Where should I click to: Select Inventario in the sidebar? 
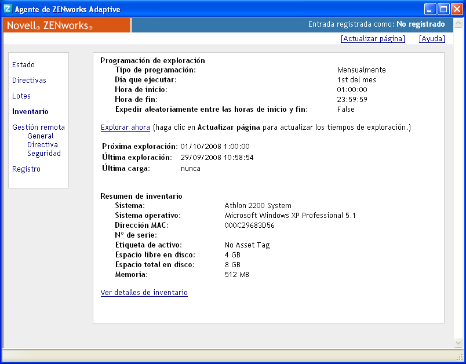point(30,111)
